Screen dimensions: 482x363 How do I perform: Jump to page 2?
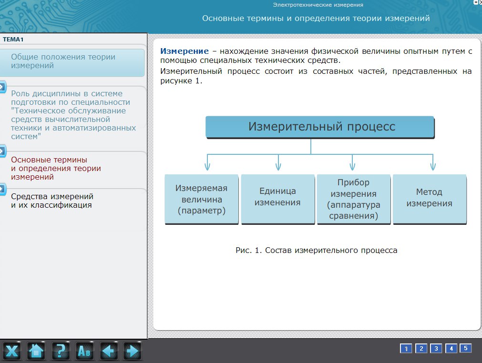420,349
